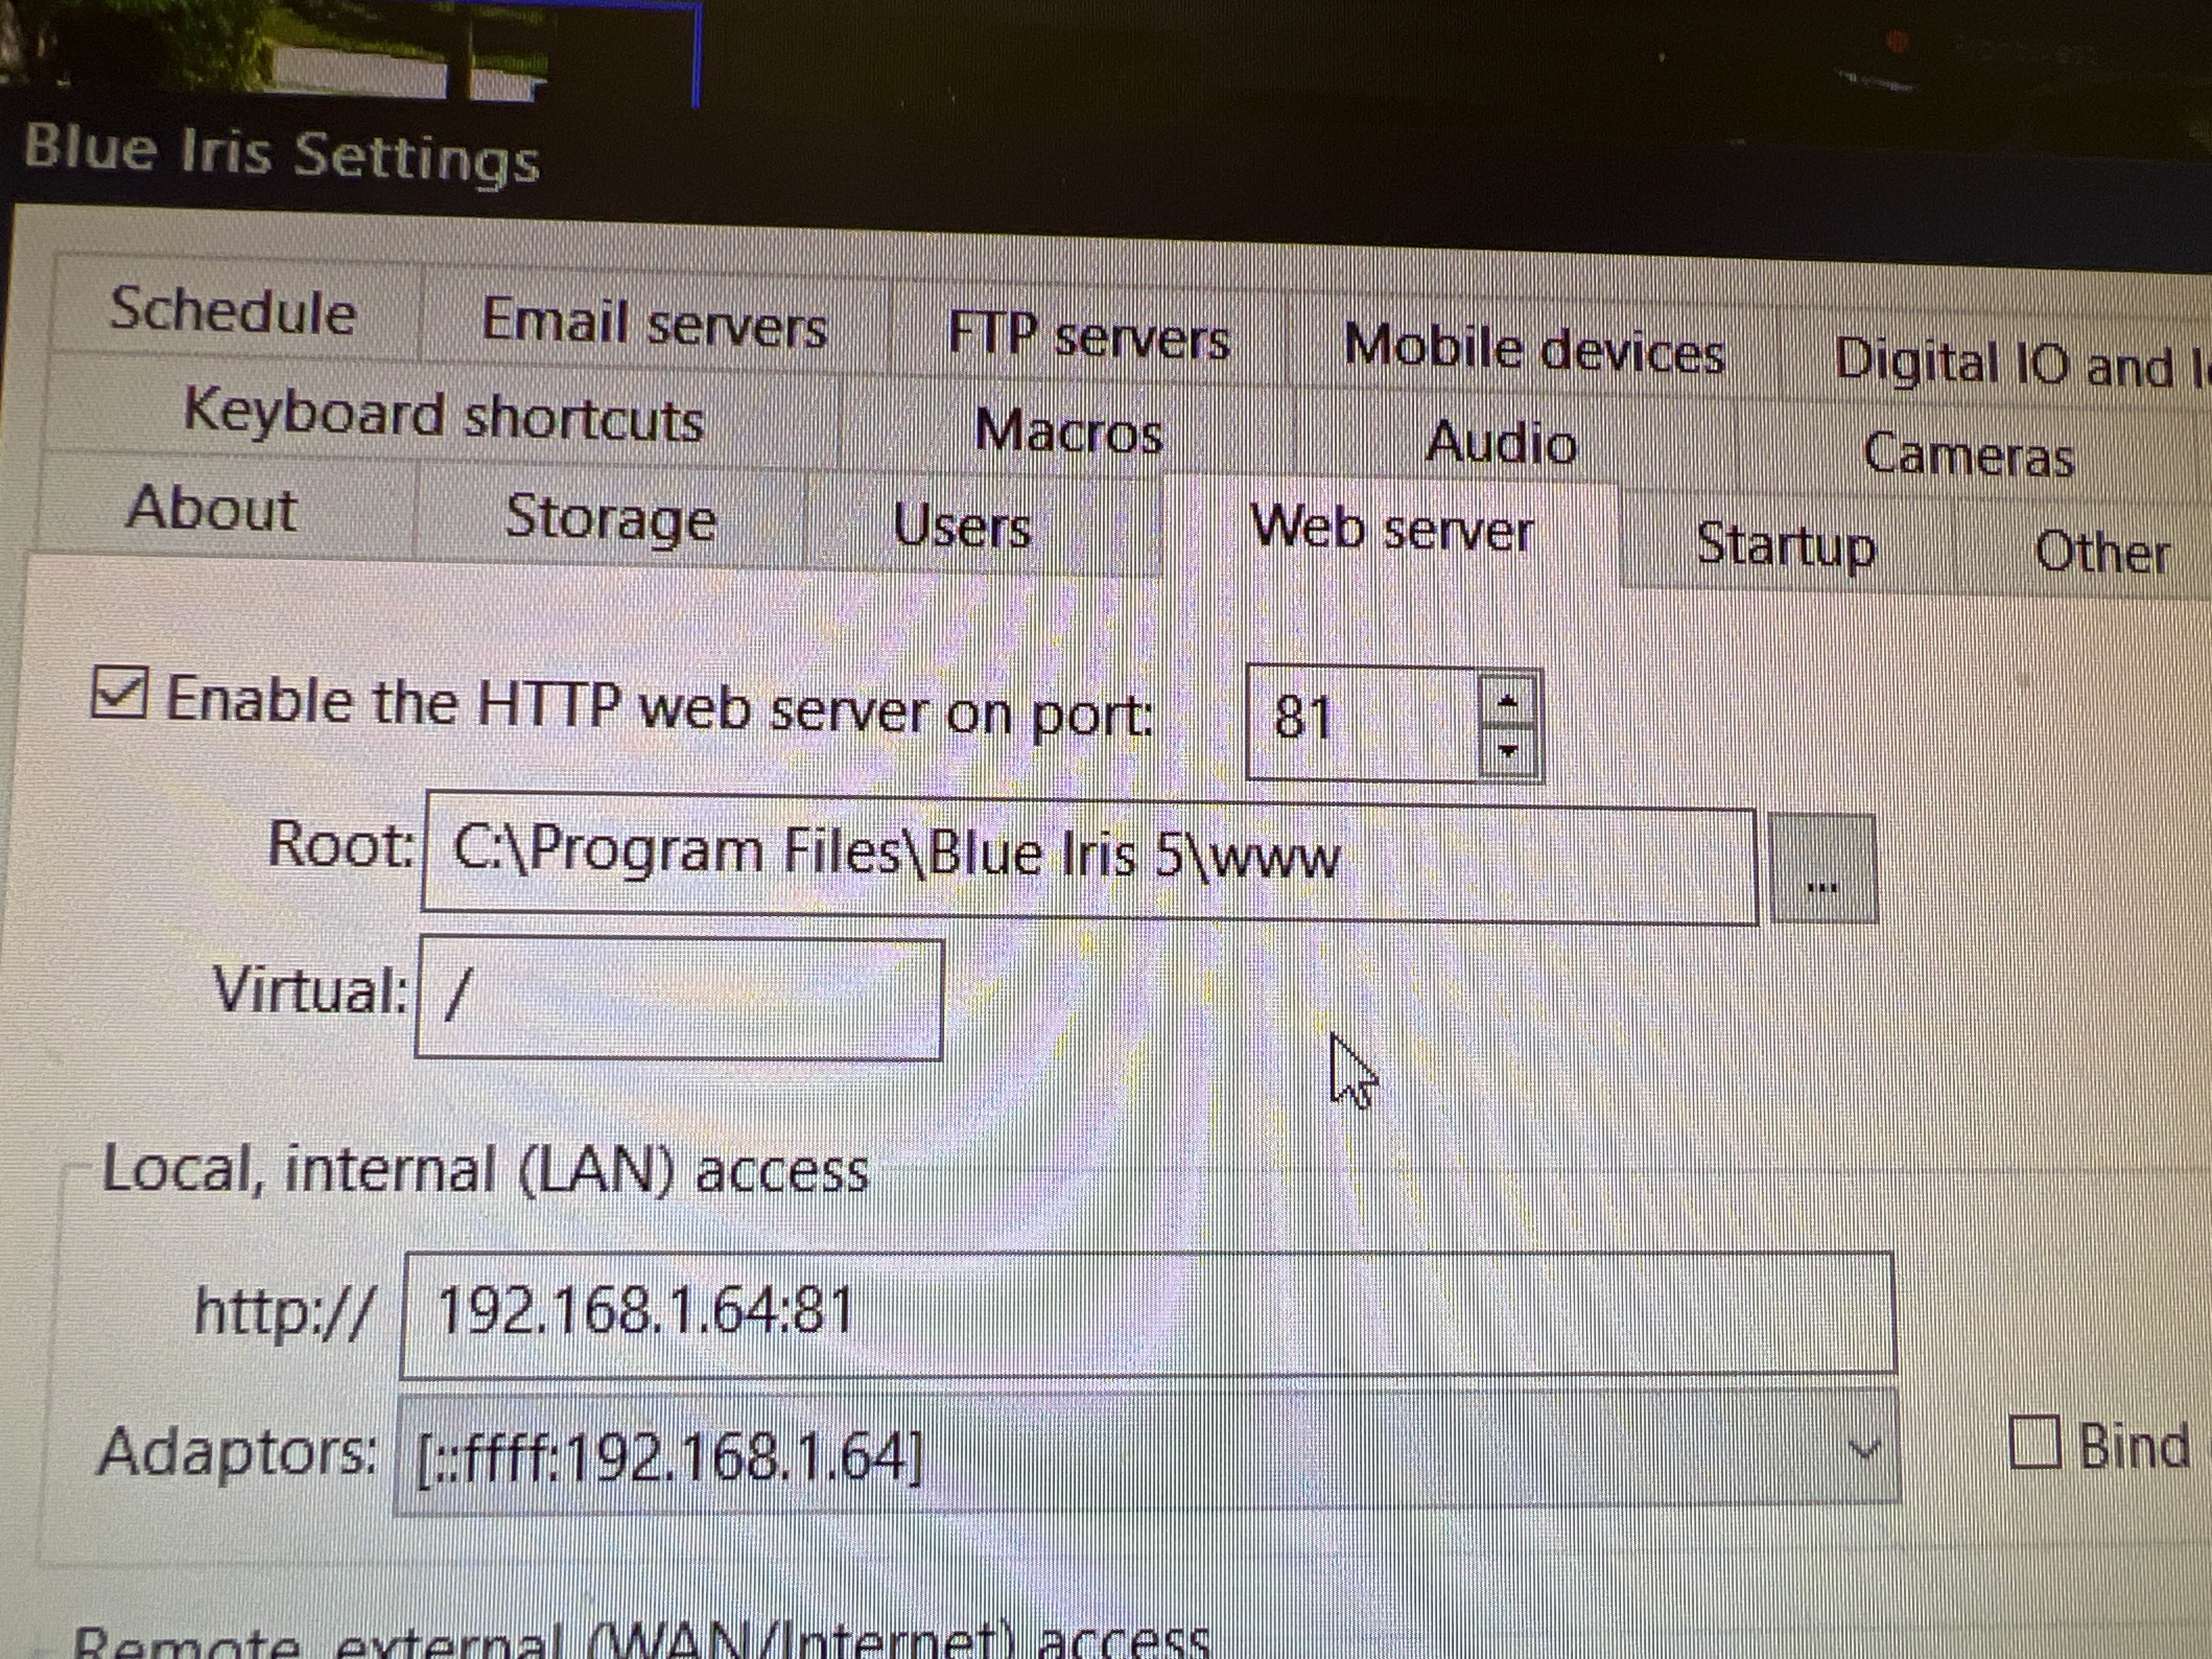Go to Keyboard shortcuts tab

(444, 414)
